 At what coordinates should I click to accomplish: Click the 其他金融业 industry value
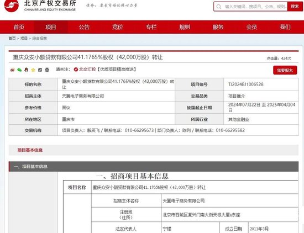(239, 119)
